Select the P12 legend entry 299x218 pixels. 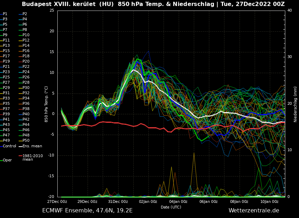tap(26, 40)
